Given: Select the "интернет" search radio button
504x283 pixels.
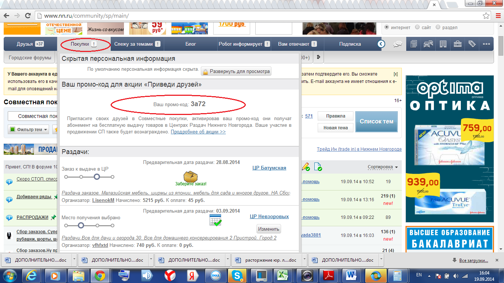Looking at the screenshot, I should tap(387, 27).
